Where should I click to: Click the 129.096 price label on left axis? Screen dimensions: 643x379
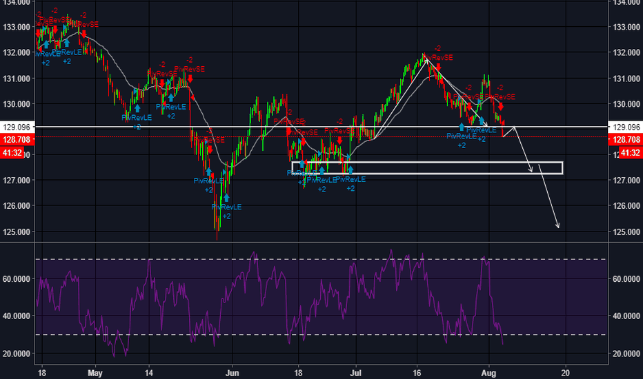click(x=17, y=127)
